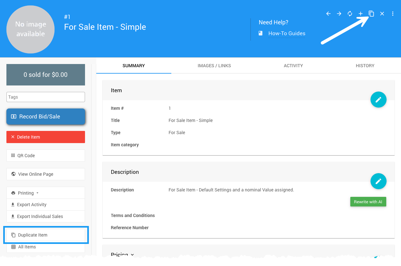This screenshot has height=266, width=401.
Task: Click the previous item back arrow icon
Action: click(328, 14)
